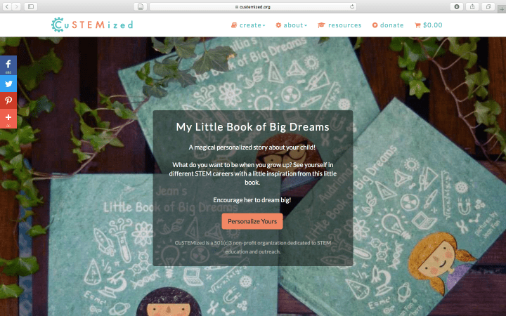Image resolution: width=506 pixels, height=316 pixels.
Task: Show all tabs overview
Action: 488,6
